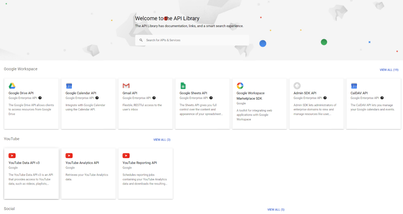Click the Gmail API envelope icon
The image size is (403, 214).
pos(126,85)
